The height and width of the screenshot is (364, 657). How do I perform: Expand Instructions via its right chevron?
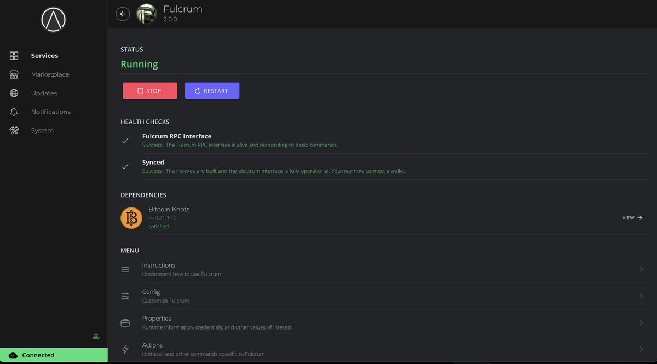pos(641,269)
